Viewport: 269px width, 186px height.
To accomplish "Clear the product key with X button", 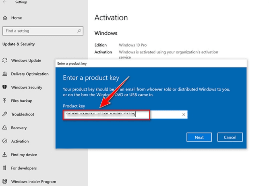I will point(183,114).
